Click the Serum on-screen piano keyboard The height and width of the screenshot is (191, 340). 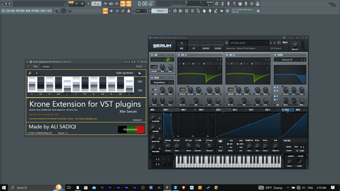(228, 162)
